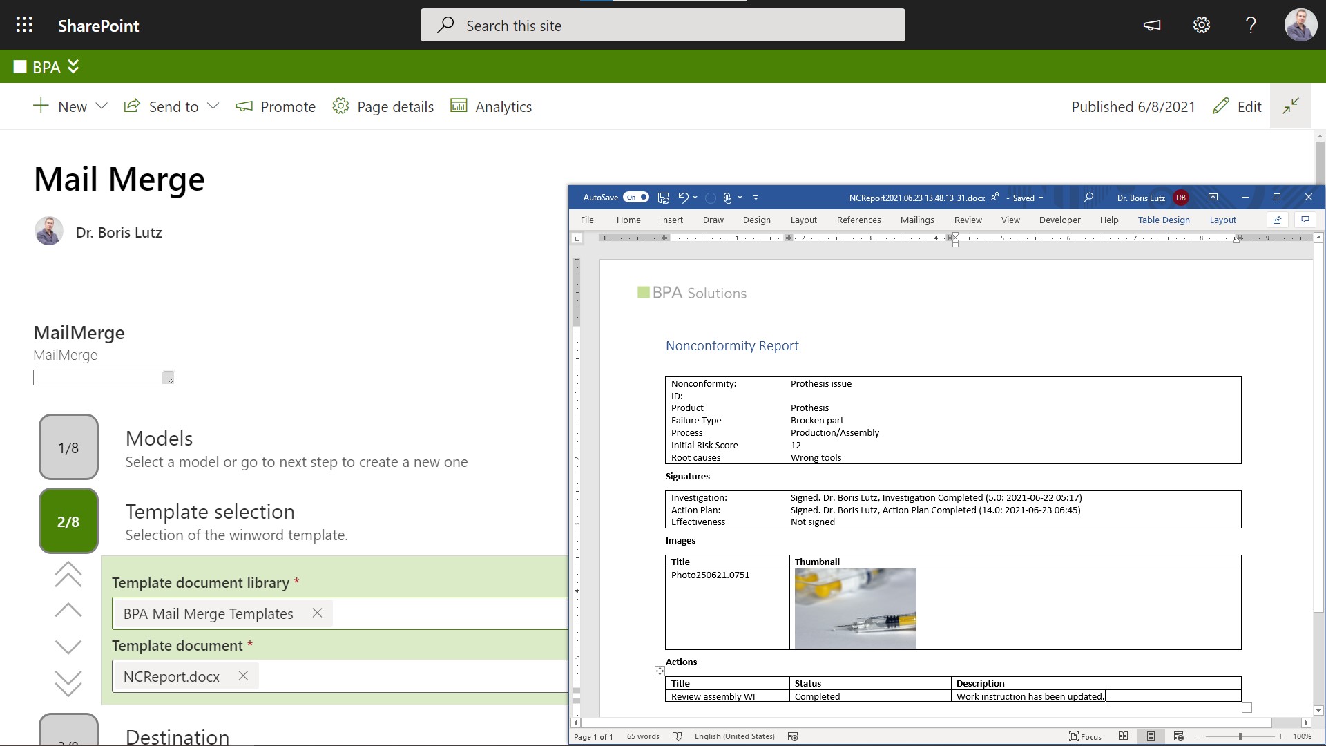Click the single up chevron step arrow

coord(68,610)
